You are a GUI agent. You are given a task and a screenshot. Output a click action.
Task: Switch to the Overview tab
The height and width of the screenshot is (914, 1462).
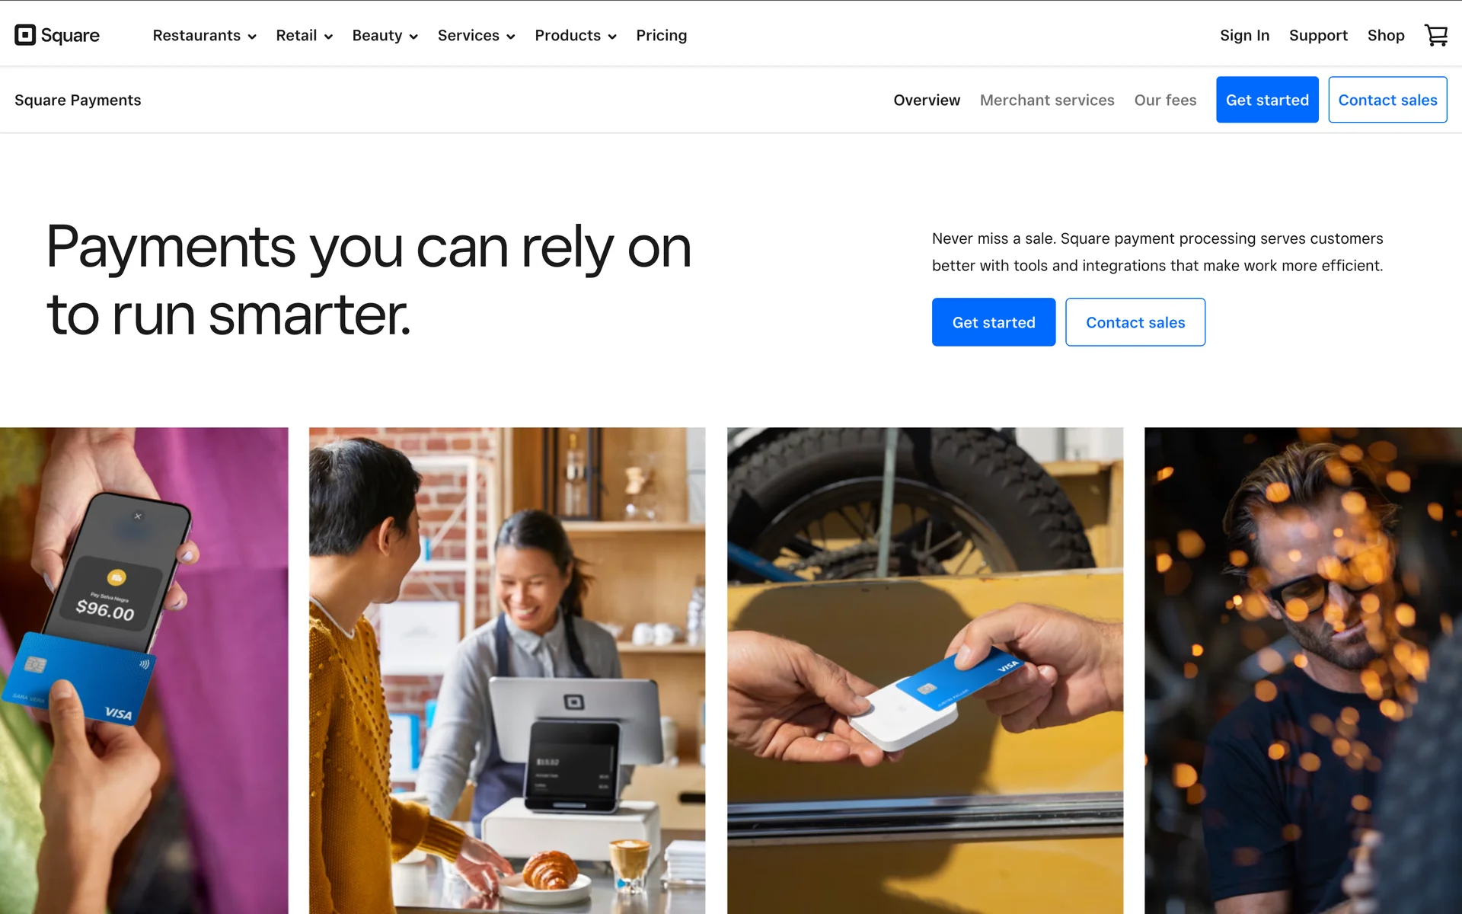(x=927, y=100)
